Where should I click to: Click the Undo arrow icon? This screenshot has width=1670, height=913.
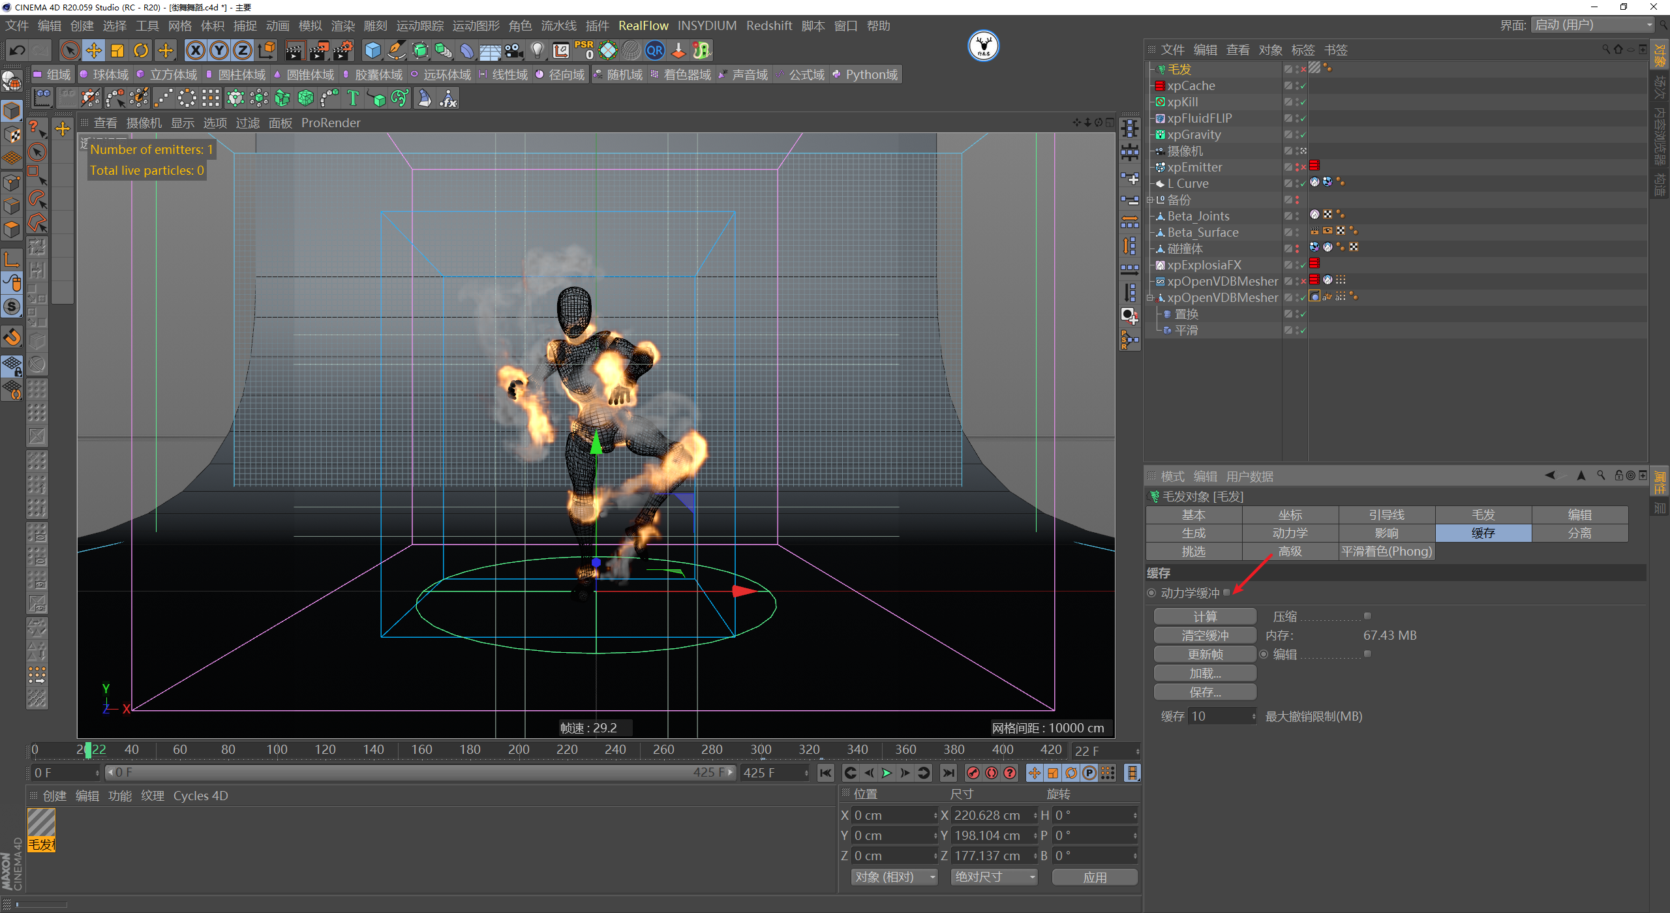(17, 50)
